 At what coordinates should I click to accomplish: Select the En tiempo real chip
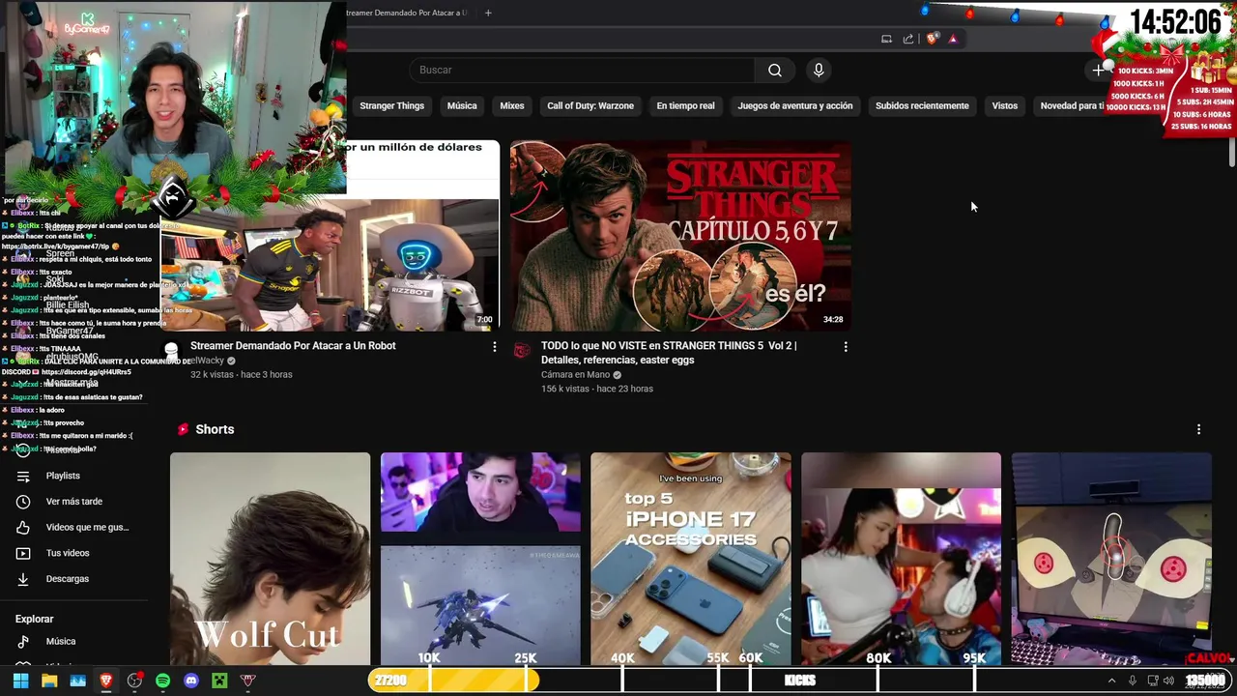[685, 105]
